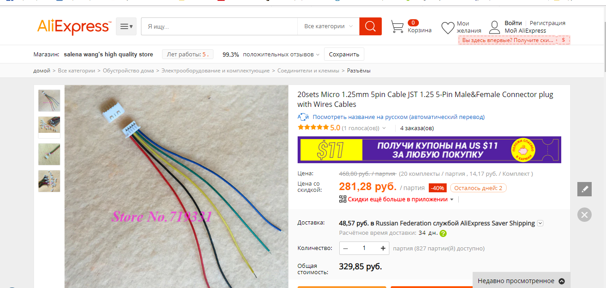Open "Электрооборудование и комплектующие" breadcrumb
The width and height of the screenshot is (606, 288).
(x=215, y=71)
